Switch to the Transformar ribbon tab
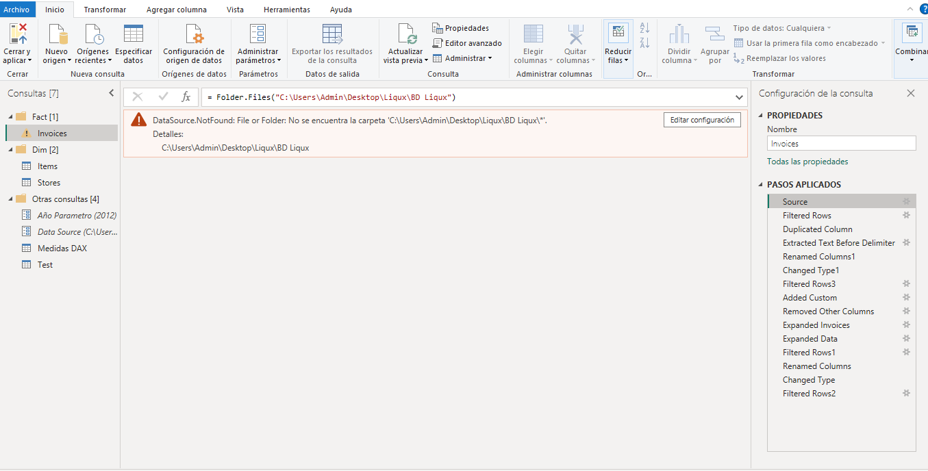Image resolution: width=928 pixels, height=471 pixels. (x=105, y=10)
